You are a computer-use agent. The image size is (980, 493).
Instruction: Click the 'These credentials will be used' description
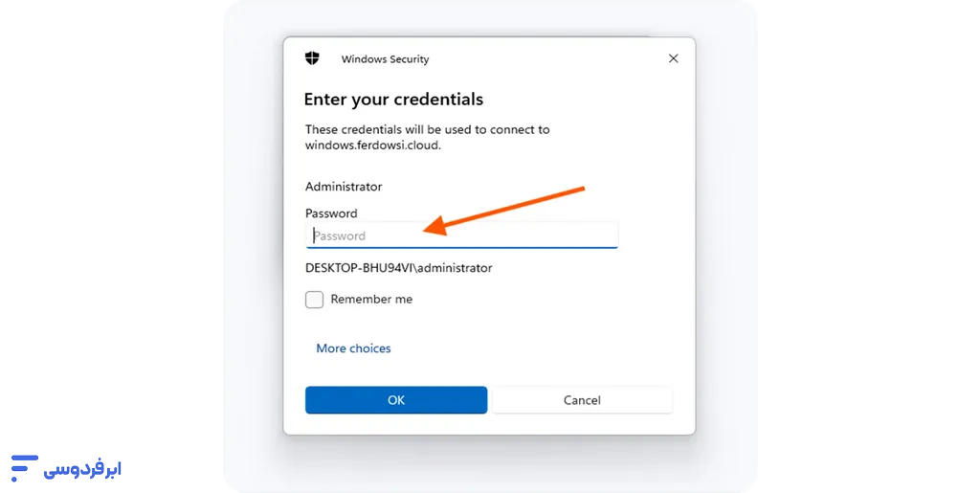(x=427, y=129)
